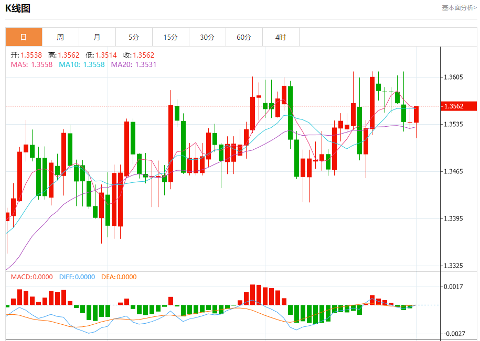
Task: Open the 4时 interval tab
Action: pos(281,37)
